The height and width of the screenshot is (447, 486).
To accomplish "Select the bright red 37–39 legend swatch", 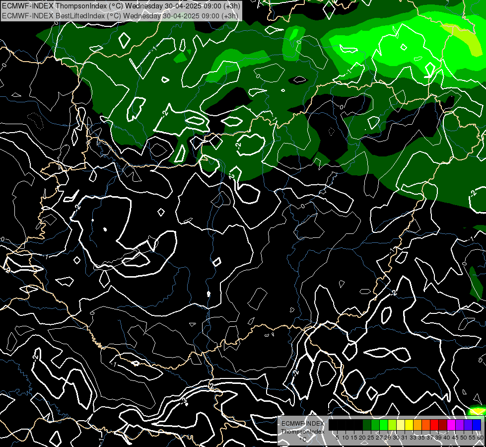I will pos(434,425).
